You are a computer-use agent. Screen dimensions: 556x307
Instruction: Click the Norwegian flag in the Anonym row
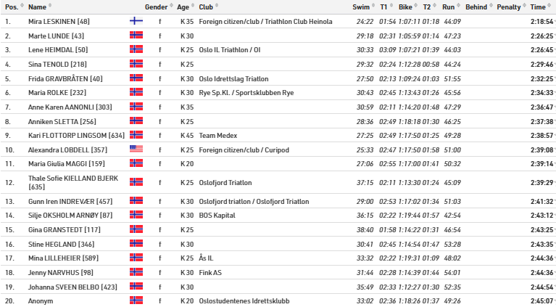click(x=136, y=300)
